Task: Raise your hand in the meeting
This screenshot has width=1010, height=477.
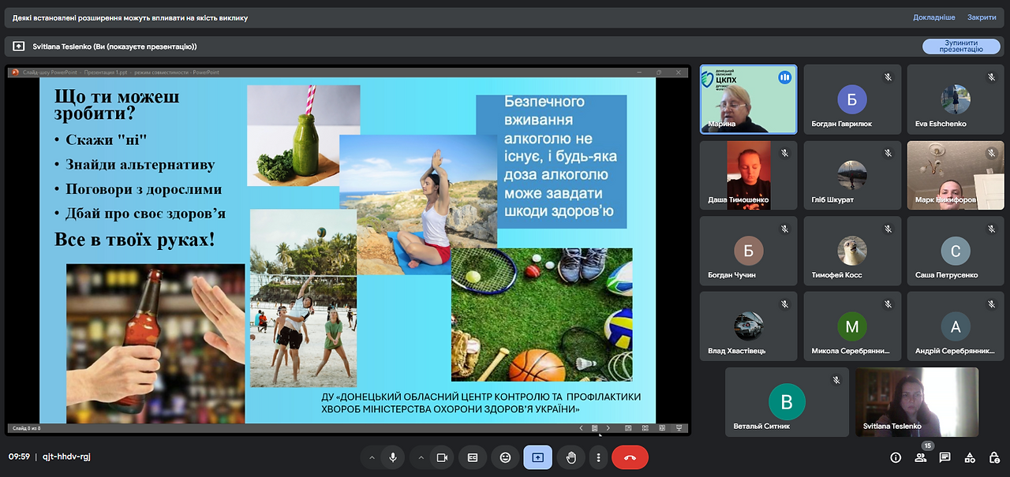Action: [570, 457]
